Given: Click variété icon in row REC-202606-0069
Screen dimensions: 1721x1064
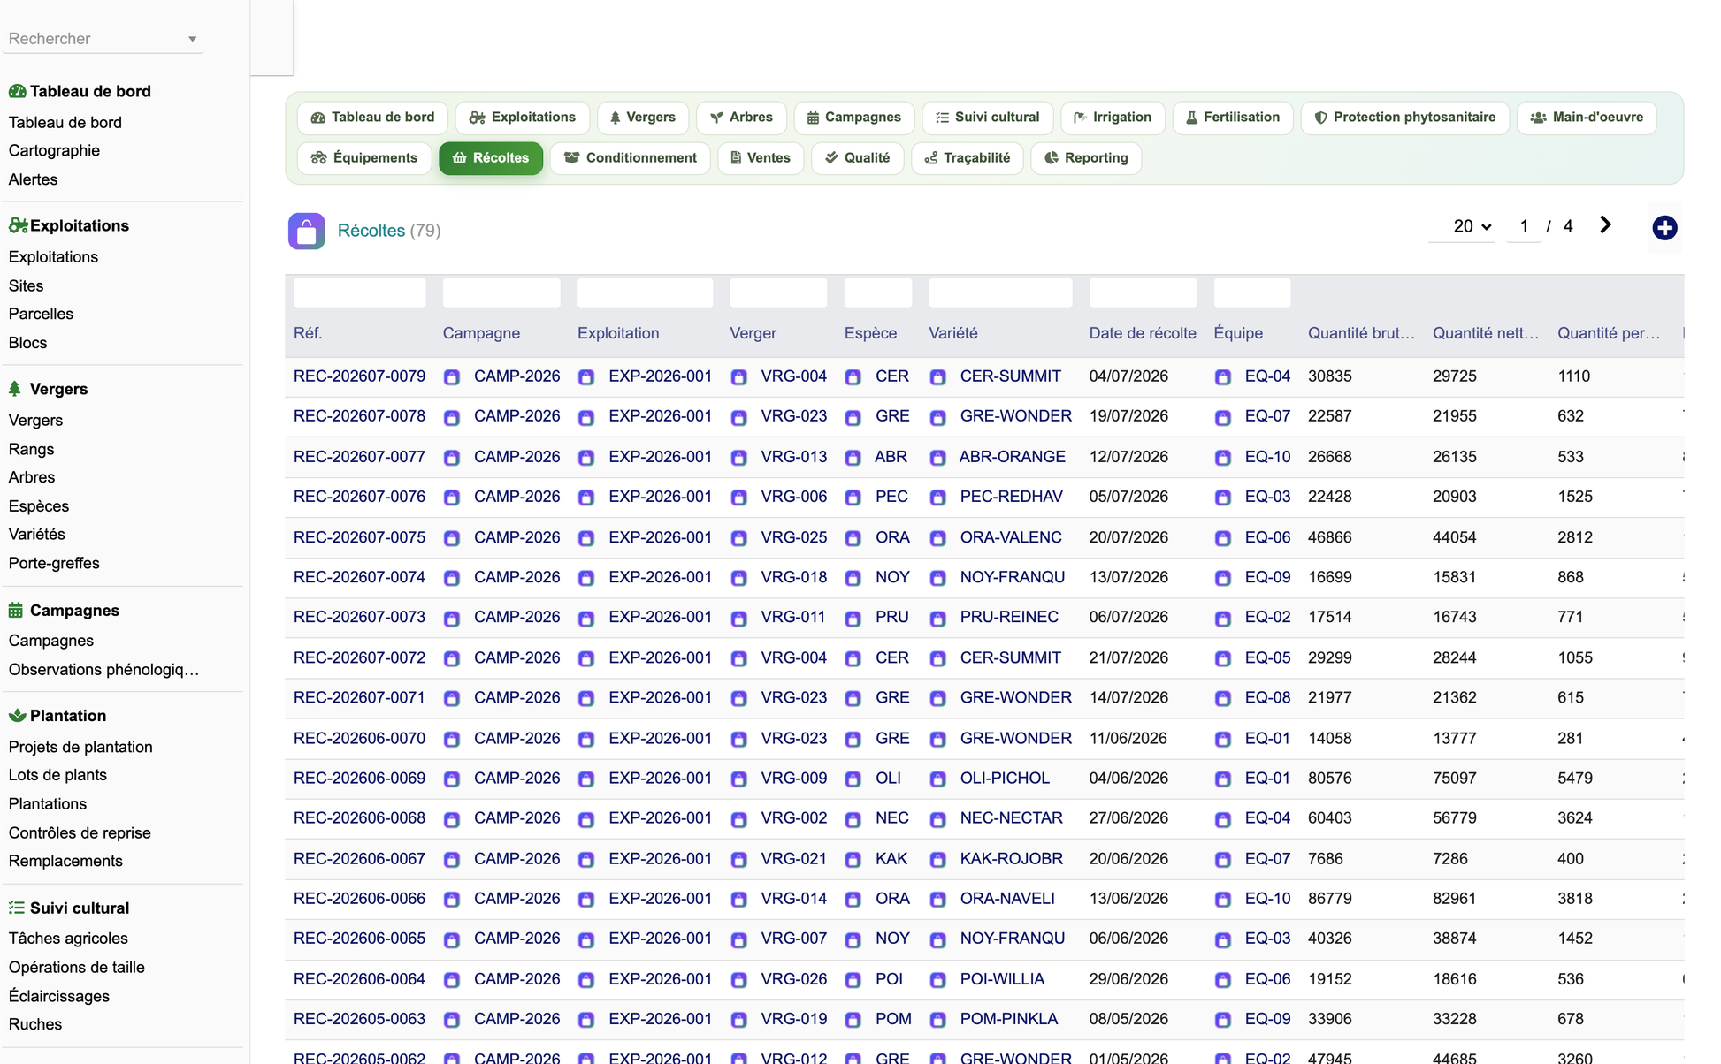Looking at the screenshot, I should pyautogui.click(x=937, y=779).
